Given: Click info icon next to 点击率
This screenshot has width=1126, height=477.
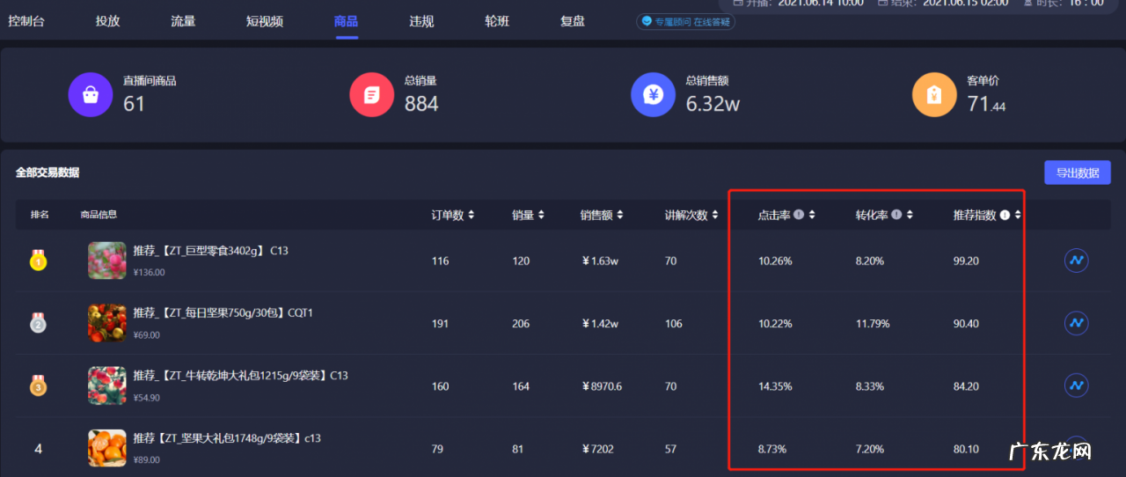Looking at the screenshot, I should [799, 215].
